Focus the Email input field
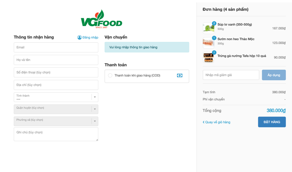 coord(56,47)
